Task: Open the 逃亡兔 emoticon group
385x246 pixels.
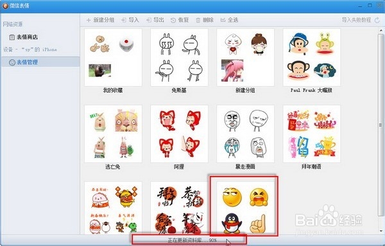Action: coord(113,134)
